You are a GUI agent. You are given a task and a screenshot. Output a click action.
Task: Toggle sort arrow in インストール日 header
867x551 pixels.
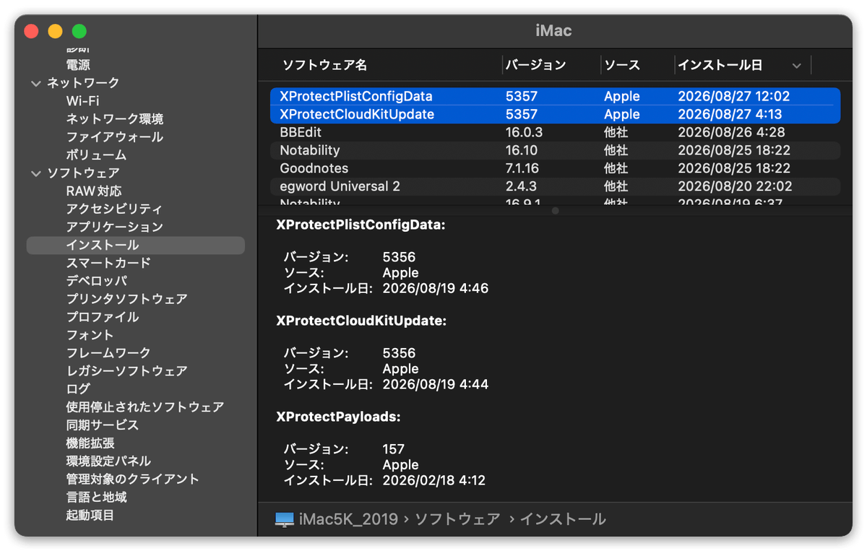coord(796,66)
